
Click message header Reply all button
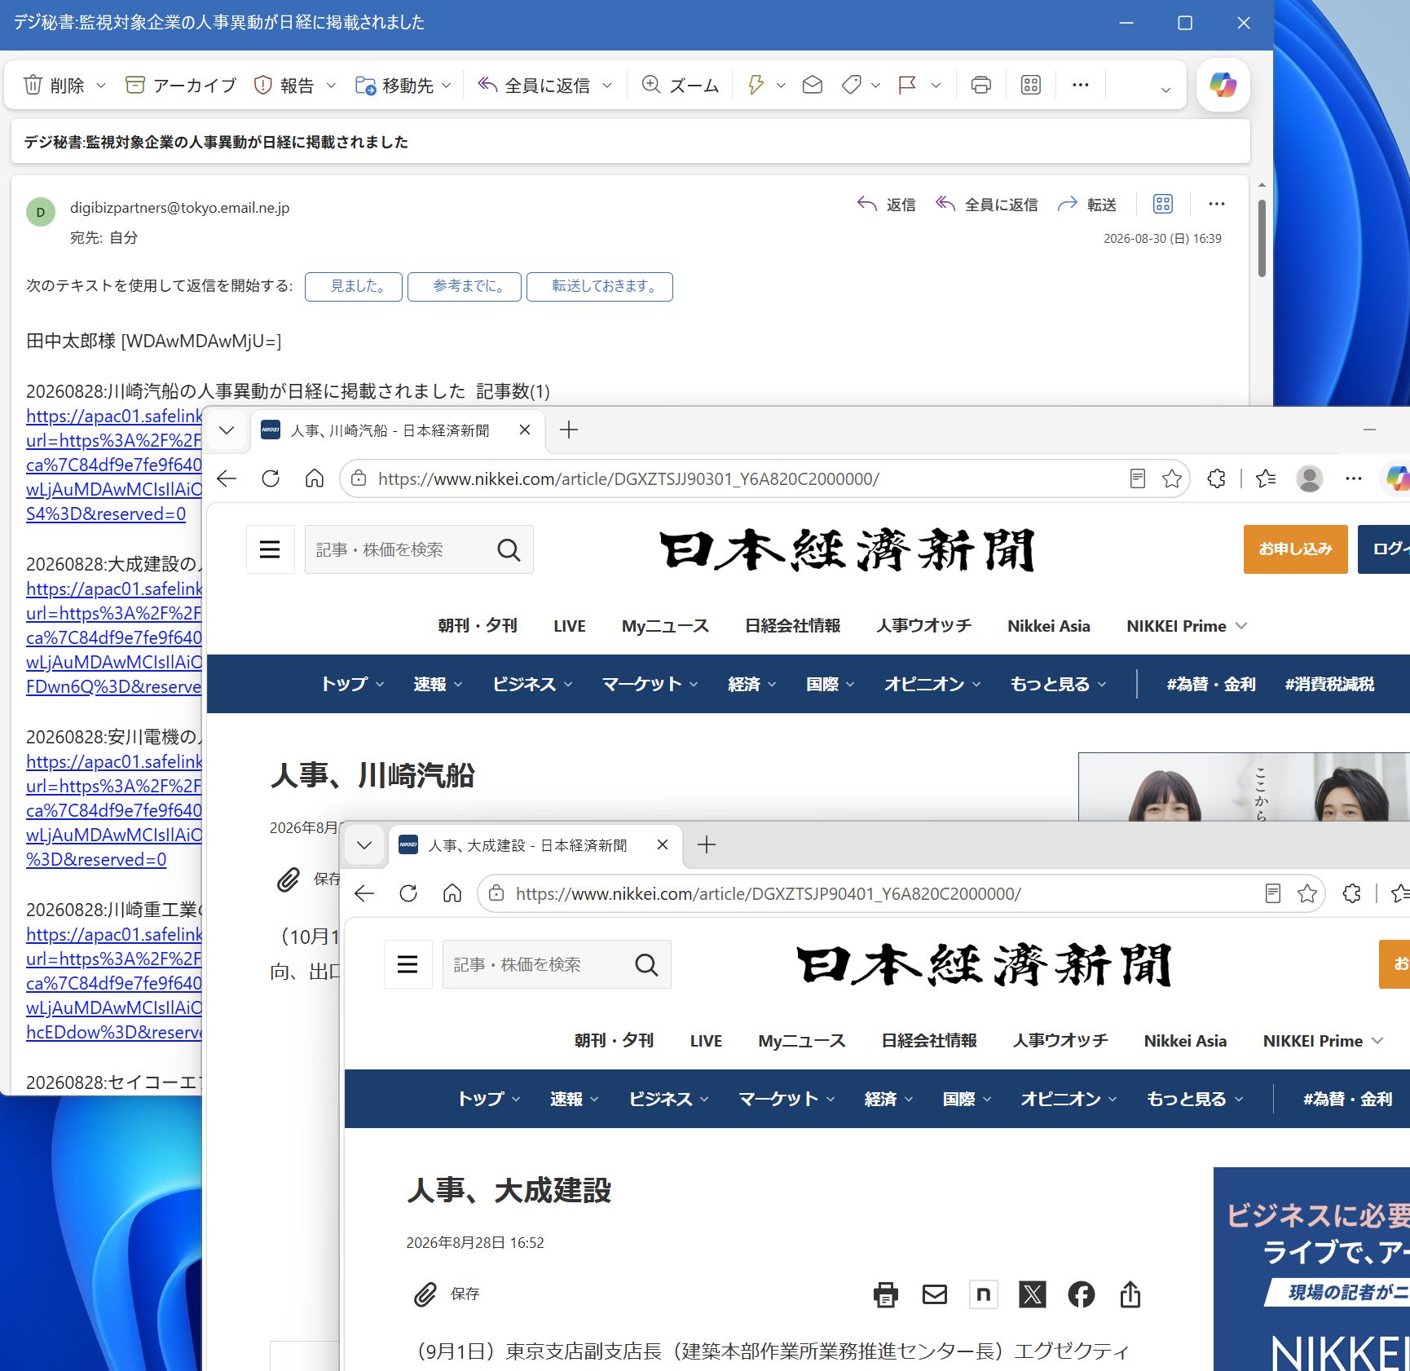[987, 205]
